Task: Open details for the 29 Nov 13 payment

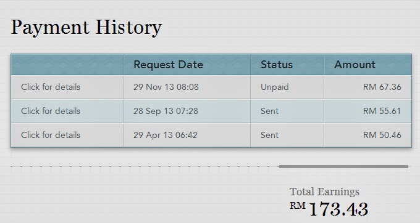Action: pos(51,87)
